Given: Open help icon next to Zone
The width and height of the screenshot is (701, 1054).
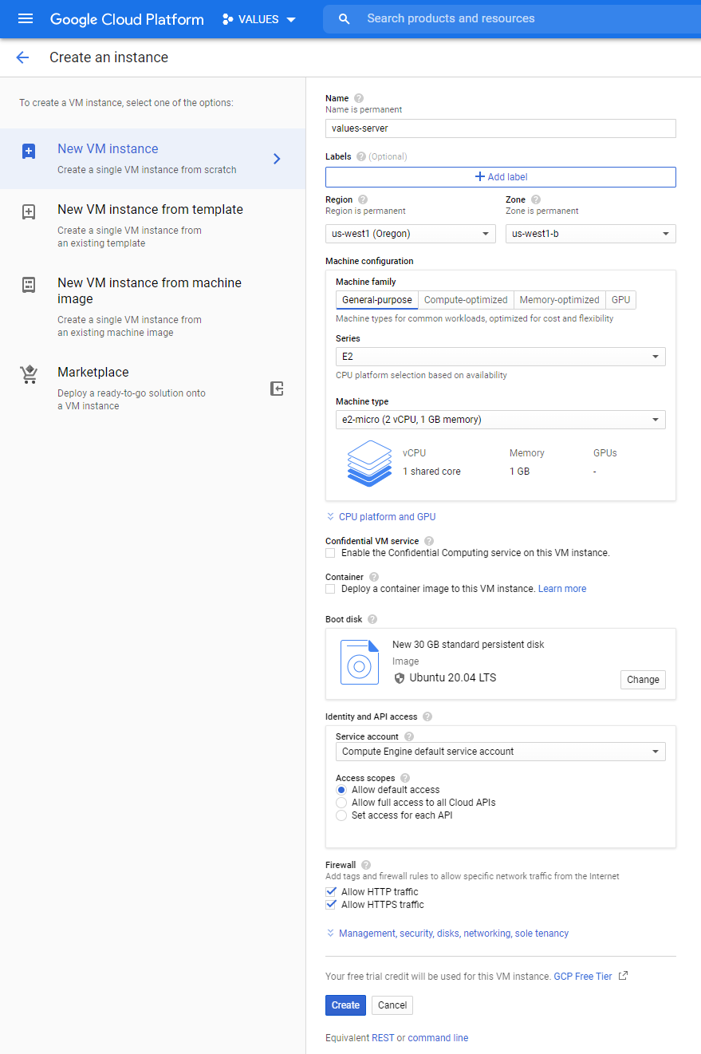Looking at the screenshot, I should click(x=536, y=199).
